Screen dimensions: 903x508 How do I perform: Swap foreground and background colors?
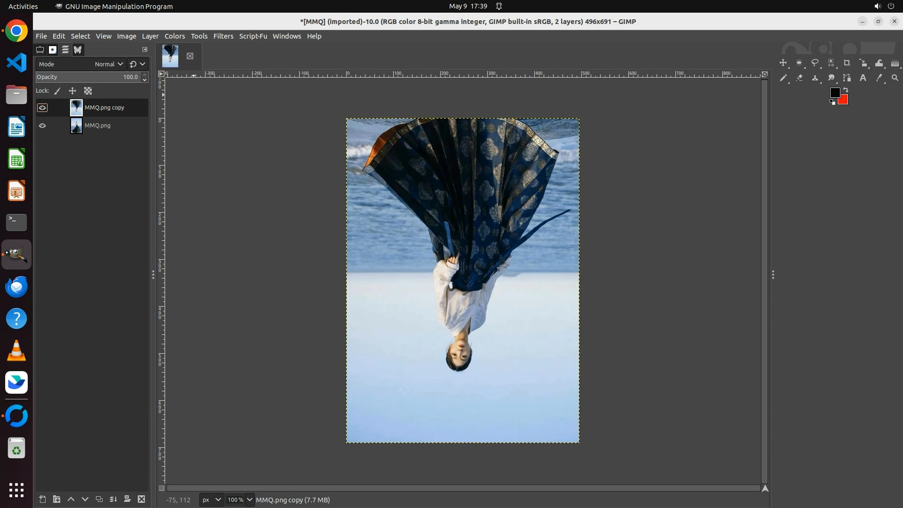coord(846,89)
